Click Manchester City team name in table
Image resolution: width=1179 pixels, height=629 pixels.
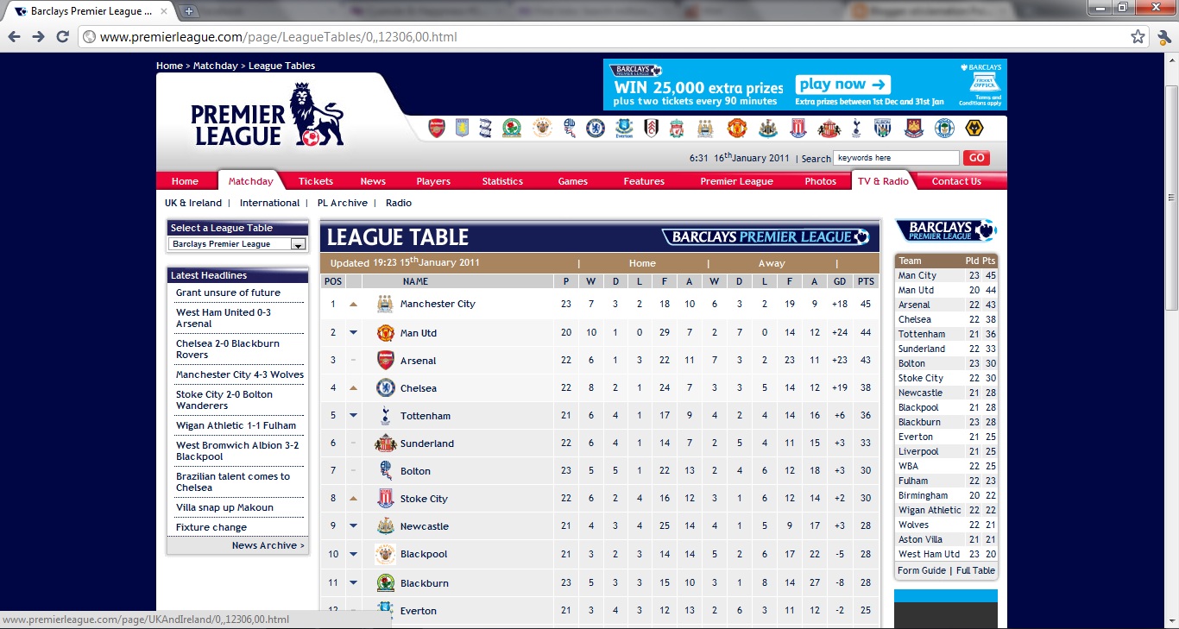coord(438,304)
